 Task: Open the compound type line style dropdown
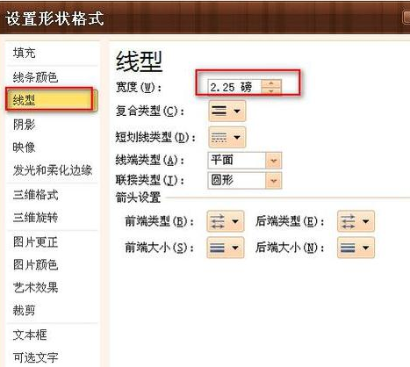[x=227, y=111]
